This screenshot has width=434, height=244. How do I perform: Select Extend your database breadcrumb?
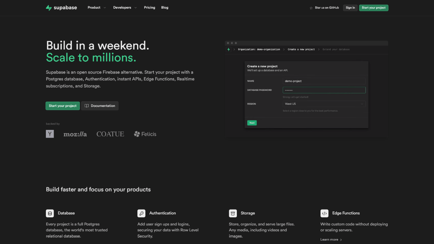click(x=336, y=49)
